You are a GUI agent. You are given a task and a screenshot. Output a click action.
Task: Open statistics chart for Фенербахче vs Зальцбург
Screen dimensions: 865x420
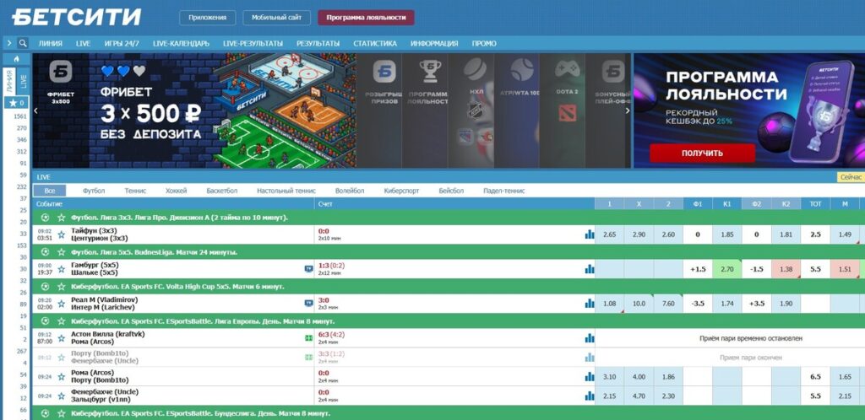coord(590,396)
